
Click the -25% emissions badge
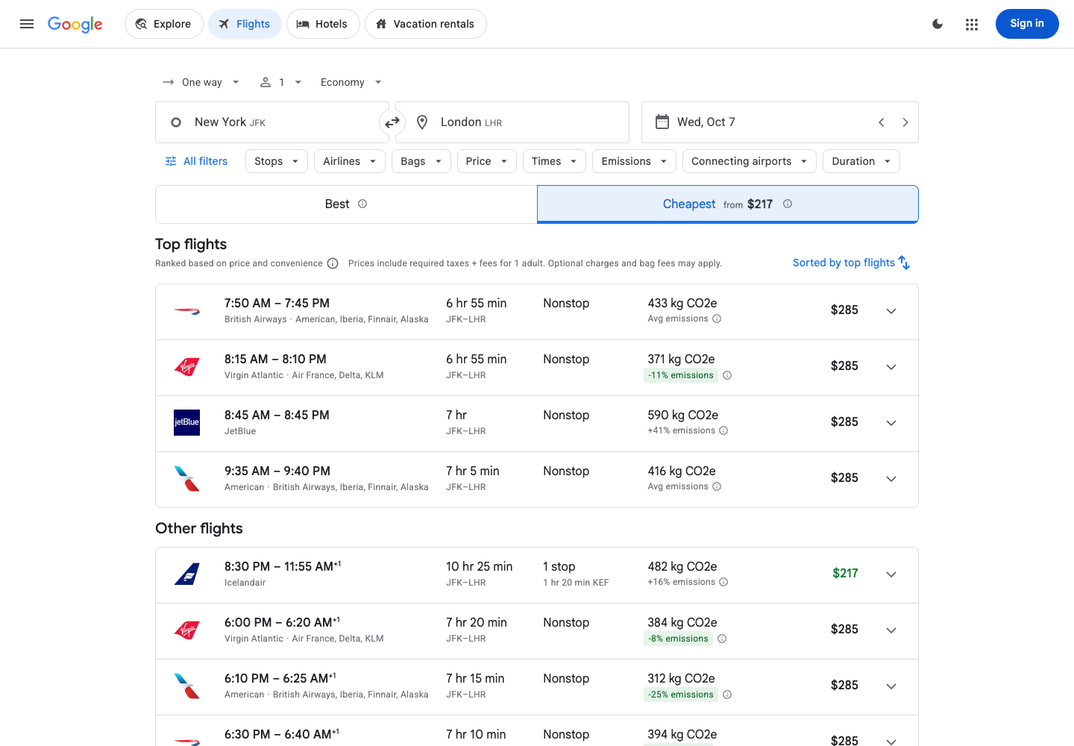click(681, 695)
